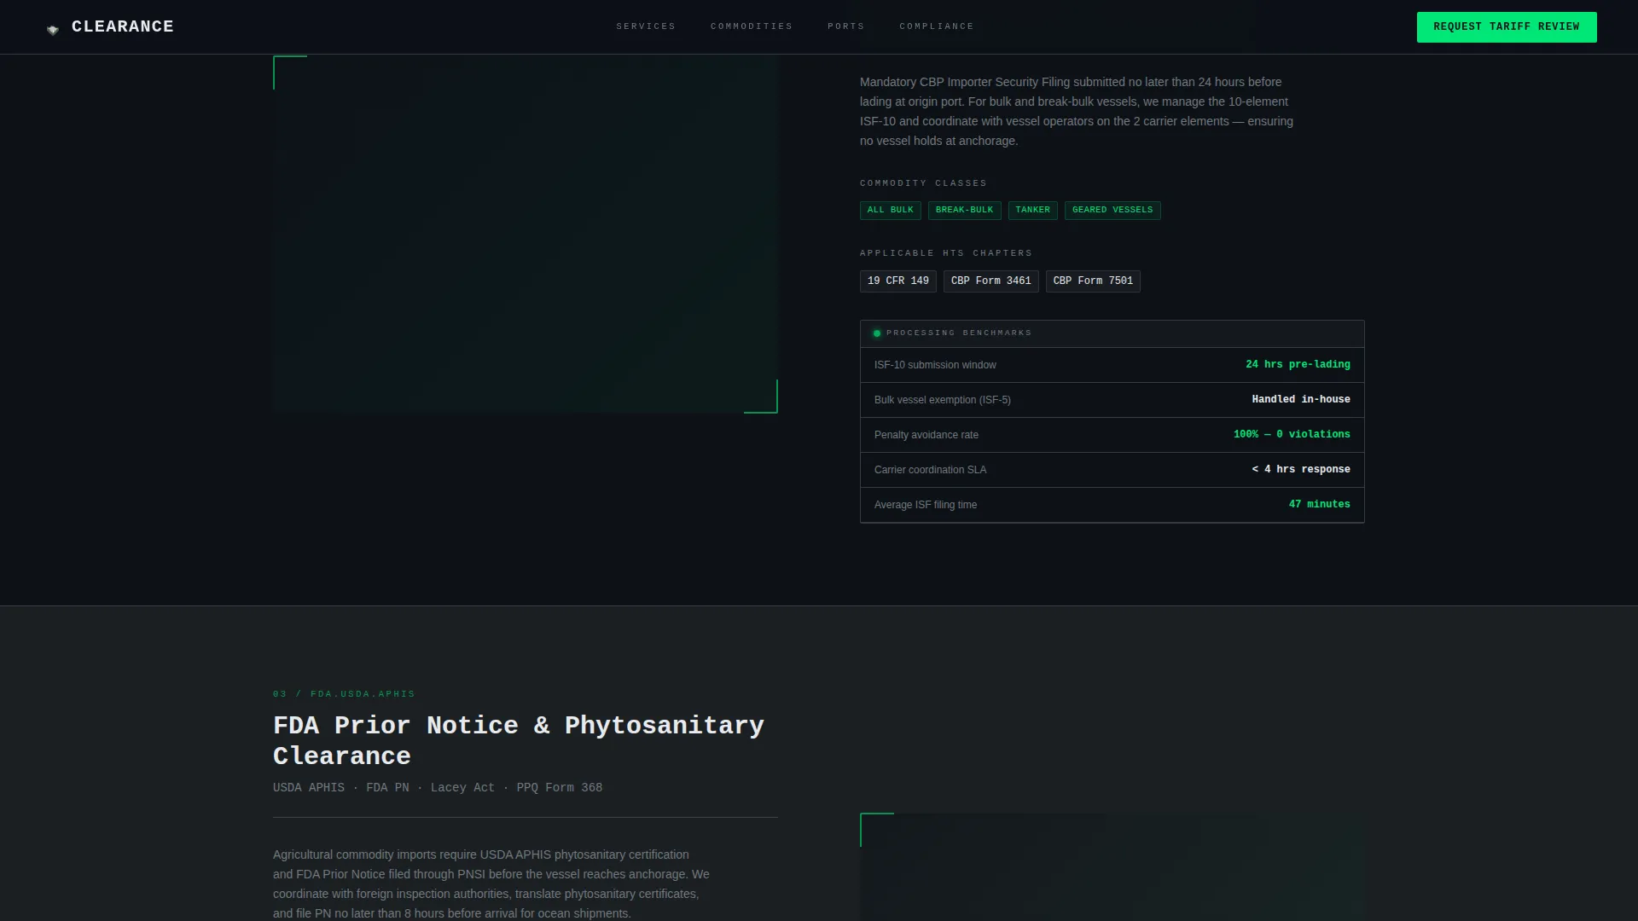1638x921 pixels.
Task: Click the Processing Benchmarks header text
Action: pos(959,333)
